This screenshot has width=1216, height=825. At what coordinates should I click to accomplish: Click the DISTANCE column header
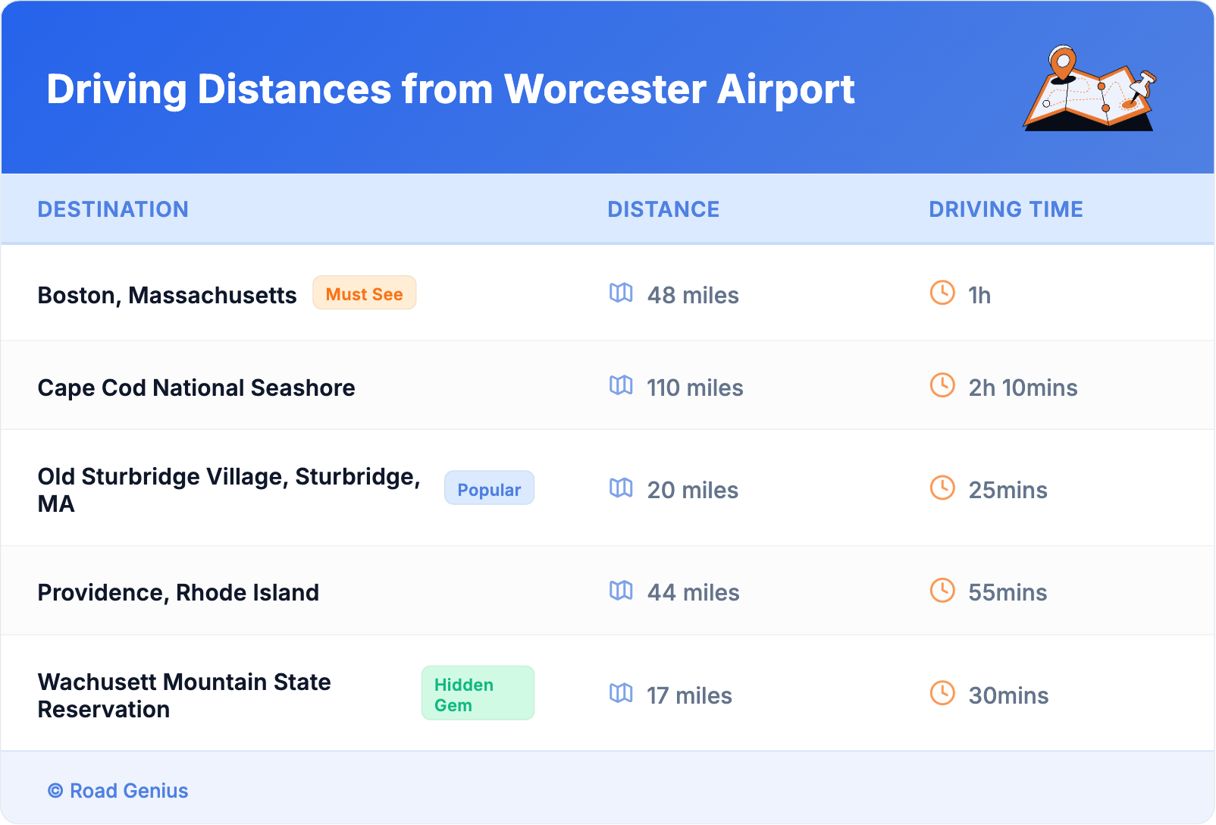click(663, 209)
